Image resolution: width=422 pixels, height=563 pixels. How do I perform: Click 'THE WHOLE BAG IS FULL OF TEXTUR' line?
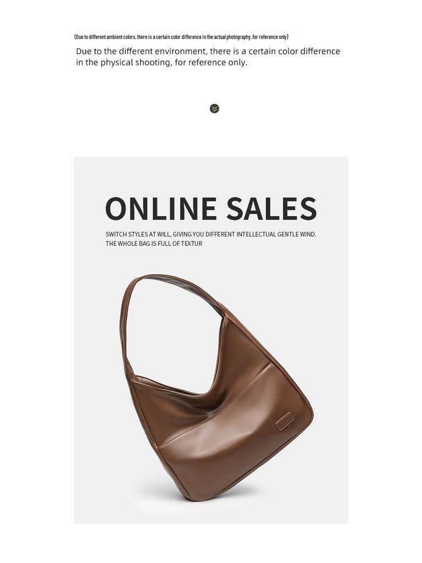click(154, 244)
